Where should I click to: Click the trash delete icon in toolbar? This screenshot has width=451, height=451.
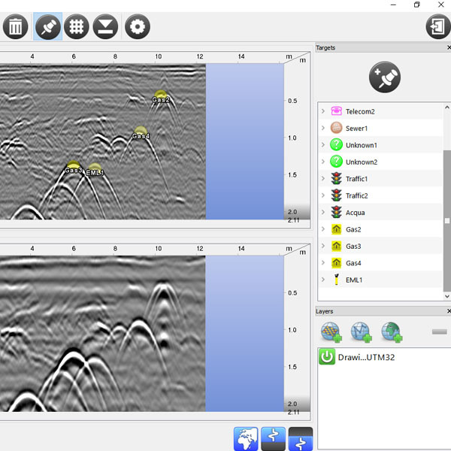tap(16, 27)
